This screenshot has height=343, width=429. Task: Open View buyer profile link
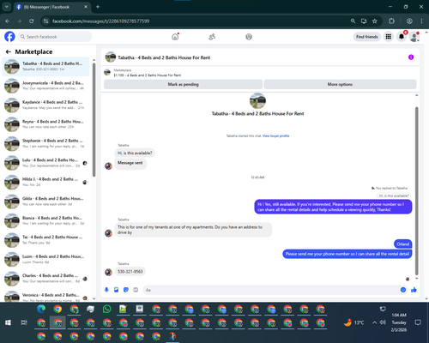pyautogui.click(x=275, y=135)
